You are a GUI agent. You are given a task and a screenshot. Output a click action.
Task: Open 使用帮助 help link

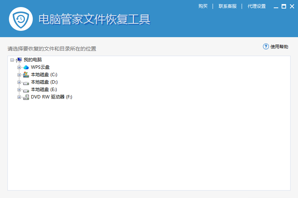click(x=279, y=46)
